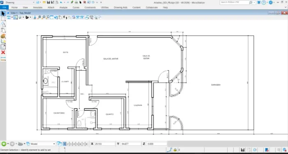Click the Zoom Out magnifier
This screenshot has height=154, width=288.
[x=44, y=17]
